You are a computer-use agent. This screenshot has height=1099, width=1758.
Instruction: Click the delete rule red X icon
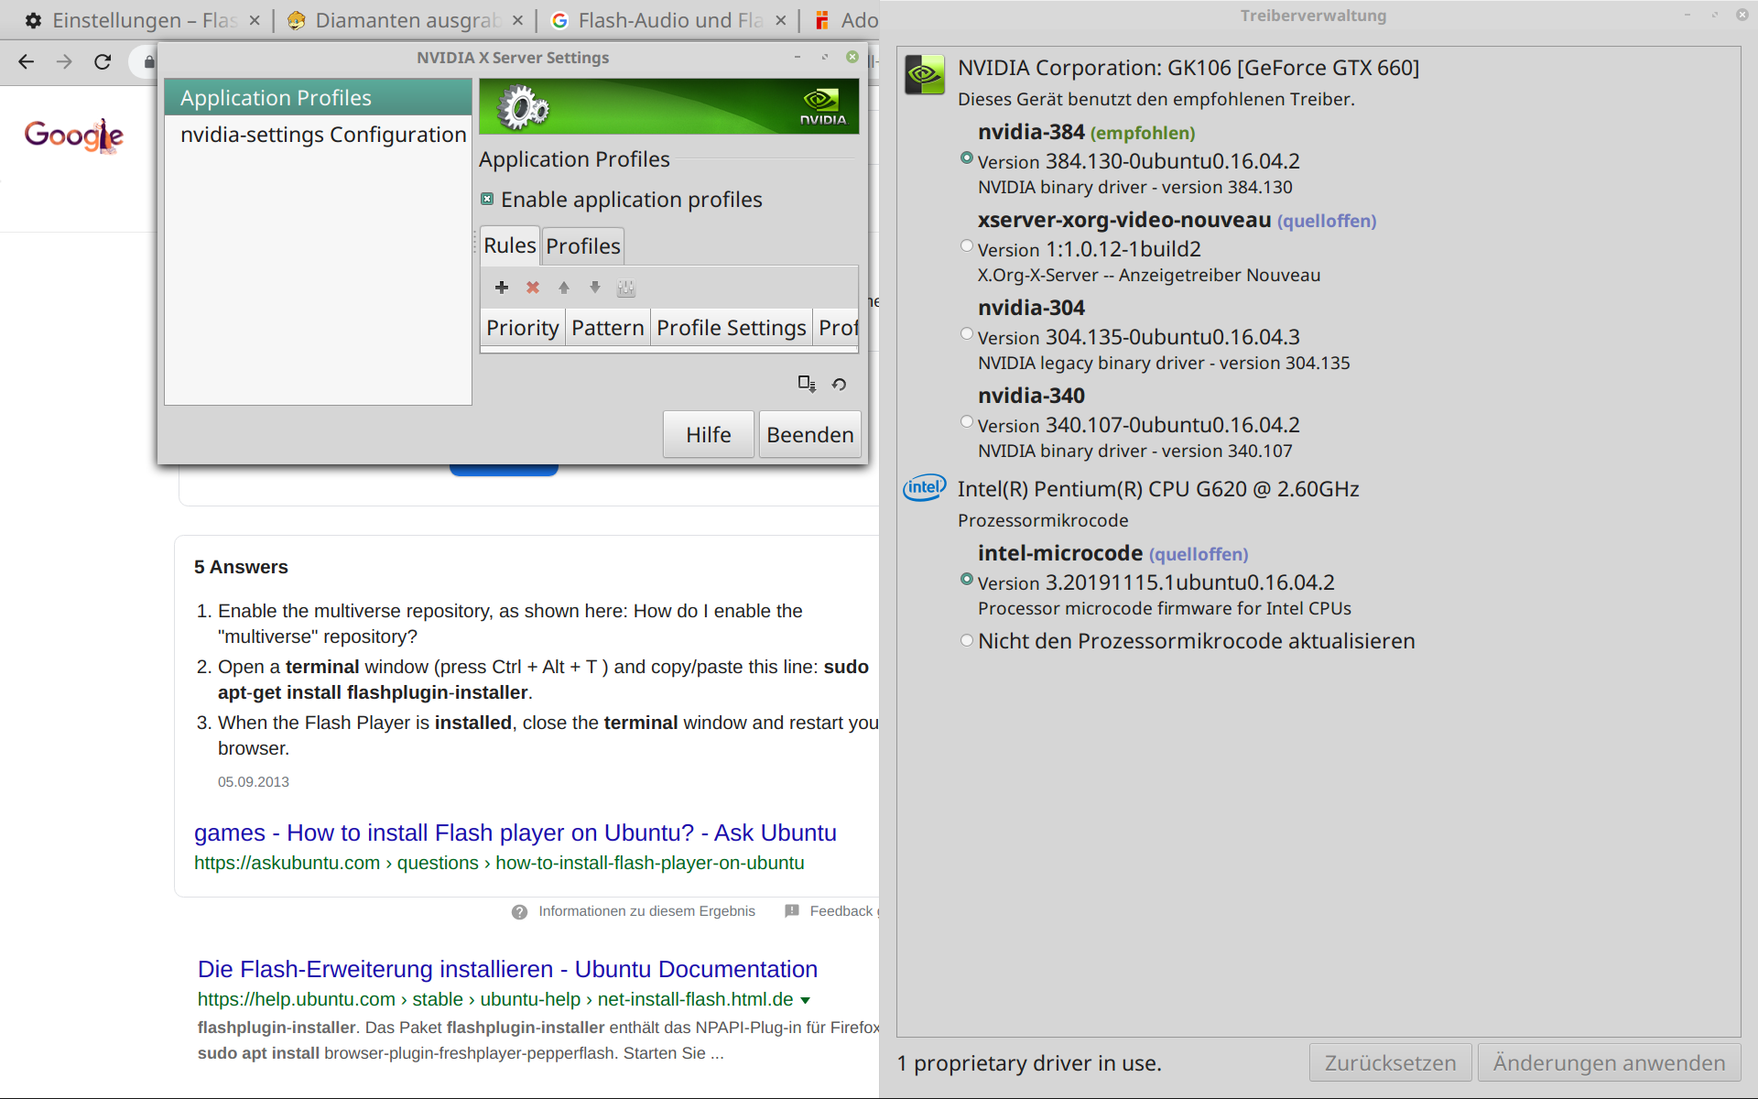coord(533,288)
